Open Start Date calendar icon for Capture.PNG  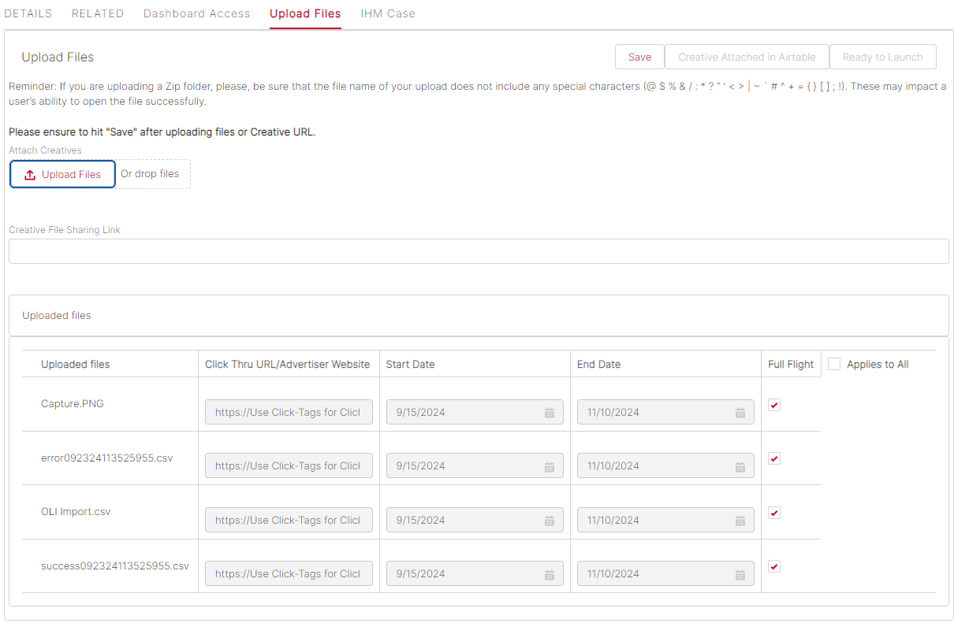pyautogui.click(x=550, y=413)
